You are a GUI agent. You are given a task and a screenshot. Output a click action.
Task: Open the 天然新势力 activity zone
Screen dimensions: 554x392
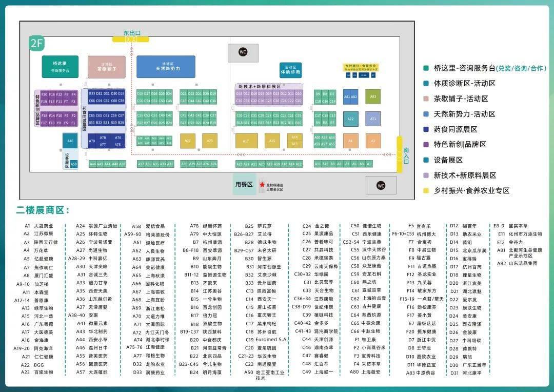click(166, 67)
